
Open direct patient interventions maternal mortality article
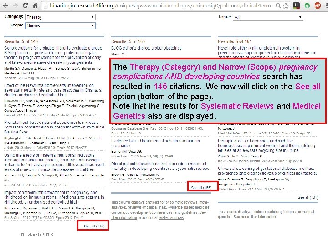[160, 166]
